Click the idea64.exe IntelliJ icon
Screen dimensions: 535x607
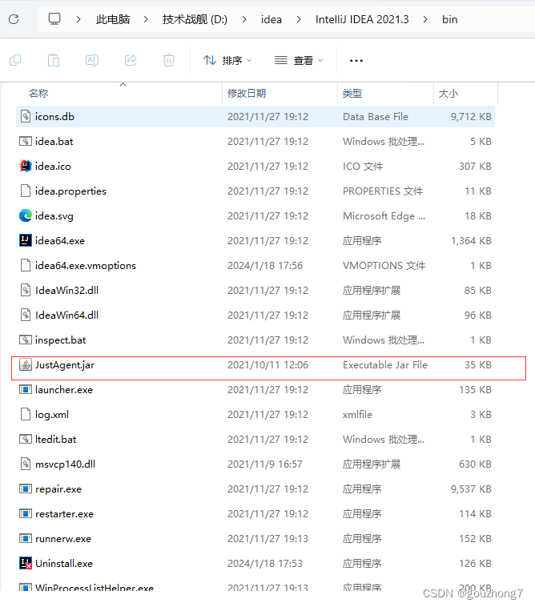[26, 240]
